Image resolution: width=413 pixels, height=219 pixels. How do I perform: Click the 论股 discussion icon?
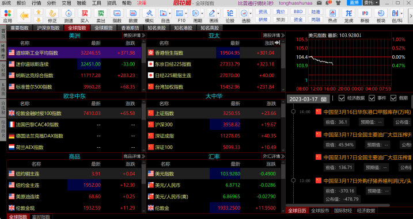coord(230,16)
